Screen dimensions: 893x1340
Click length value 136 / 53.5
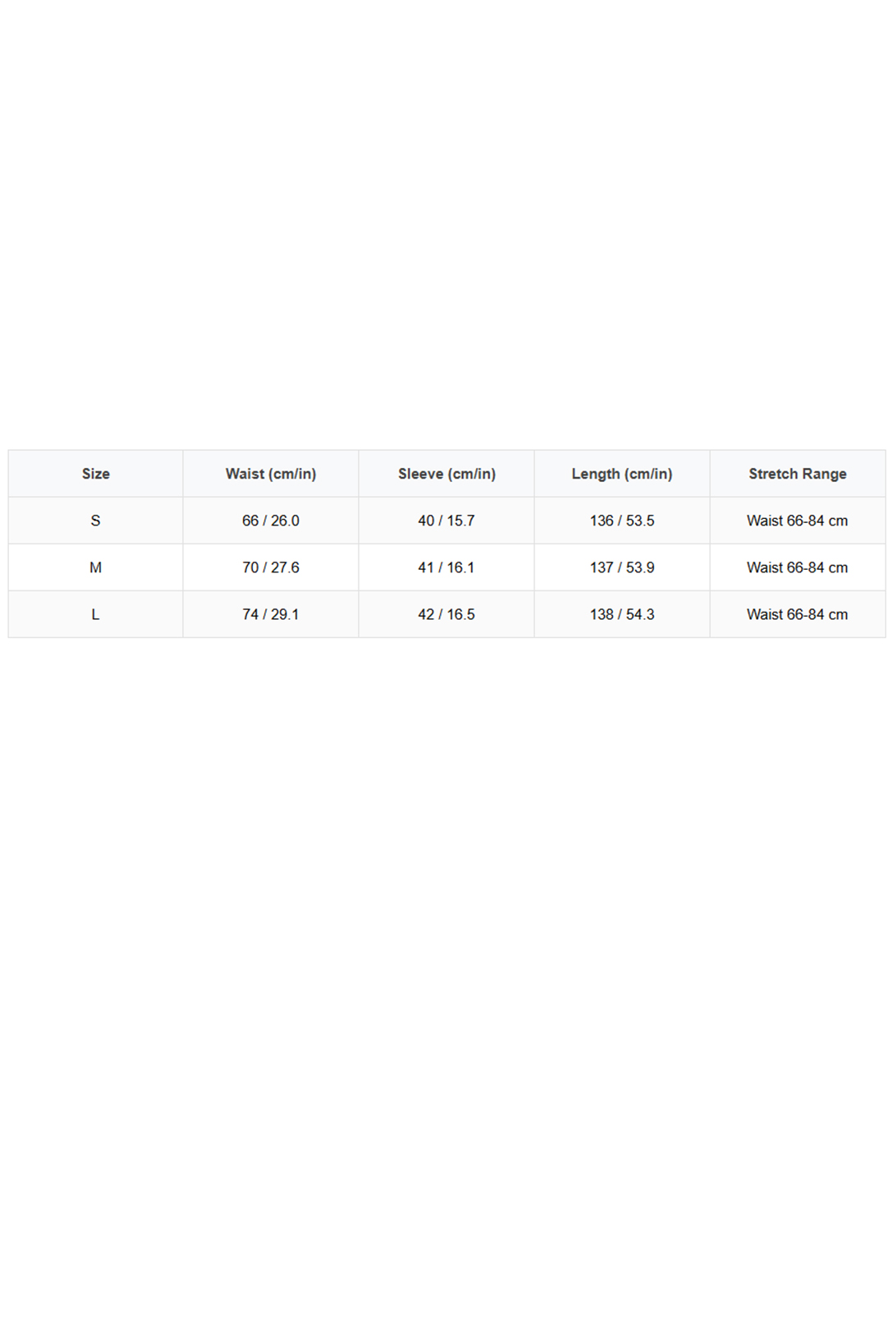click(x=622, y=521)
